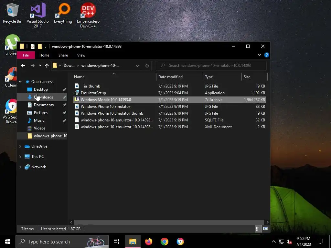Open address bar history dropdown
Image resolution: width=331 pixels, height=248 pixels.
point(137,66)
